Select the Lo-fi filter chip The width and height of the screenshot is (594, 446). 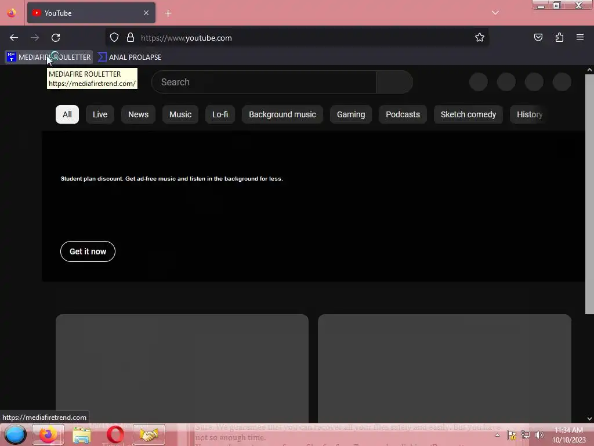point(220,114)
